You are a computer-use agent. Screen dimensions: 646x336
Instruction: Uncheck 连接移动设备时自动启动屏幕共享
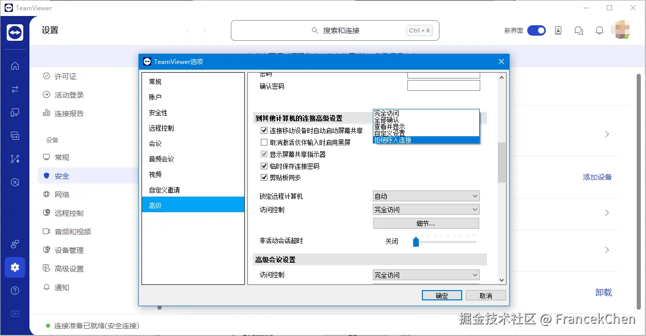click(x=264, y=131)
